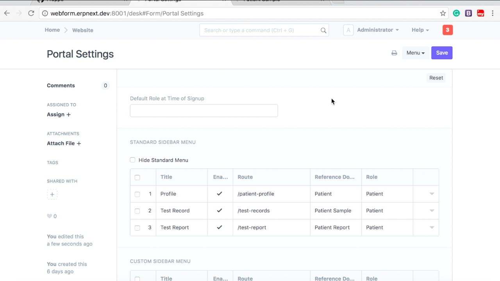
Task: Click the Assign link in the sidebar
Action: click(55, 114)
